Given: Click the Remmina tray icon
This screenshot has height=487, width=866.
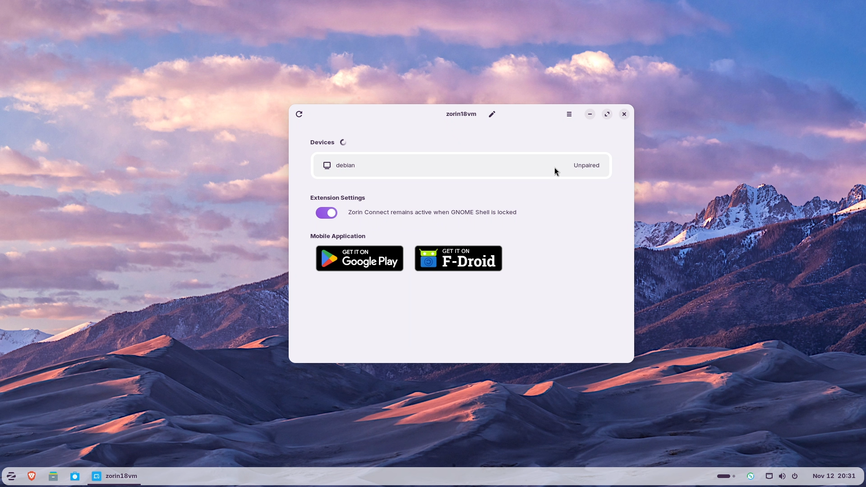Looking at the screenshot, I should 750,476.
